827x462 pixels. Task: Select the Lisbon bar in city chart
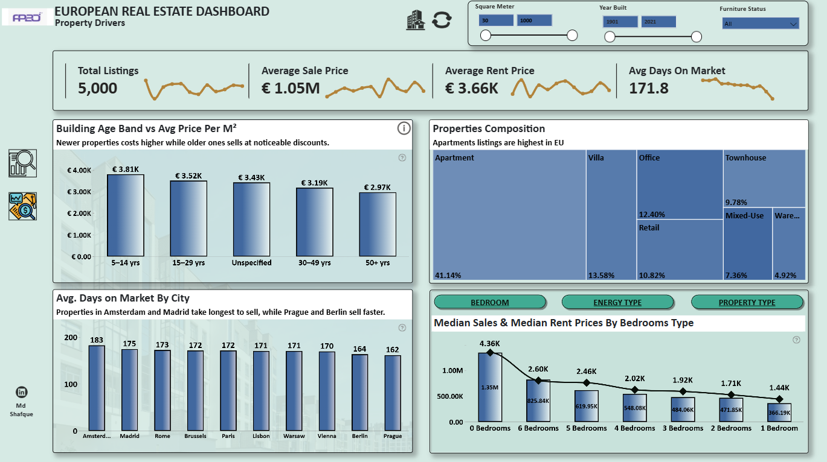(x=261, y=391)
